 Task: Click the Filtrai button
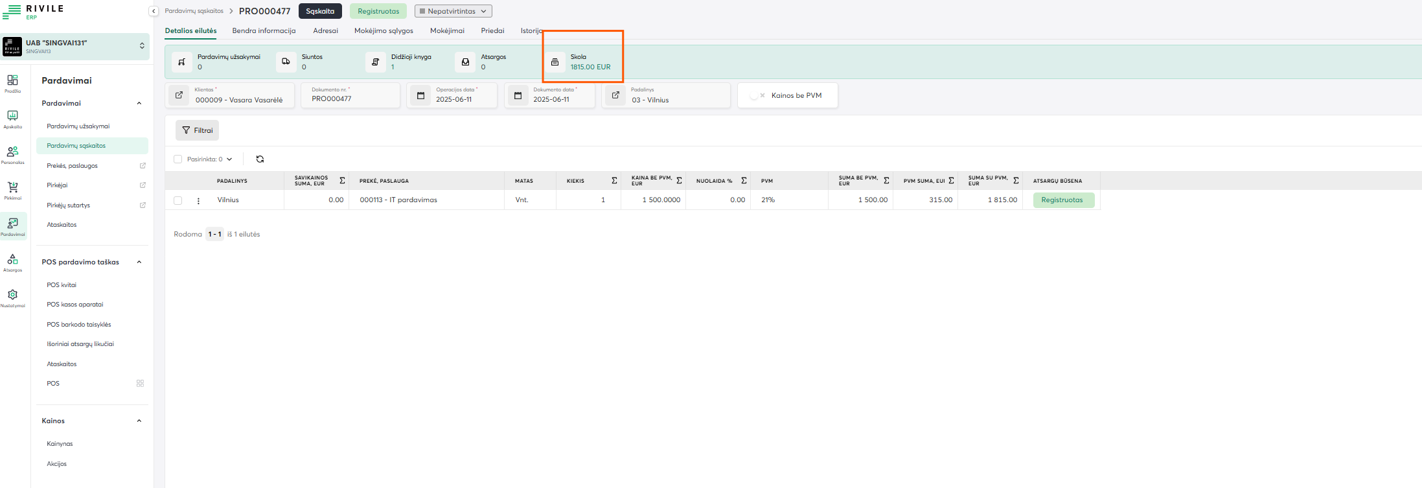coord(197,130)
